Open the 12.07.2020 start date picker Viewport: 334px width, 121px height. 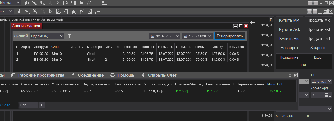pos(165,36)
